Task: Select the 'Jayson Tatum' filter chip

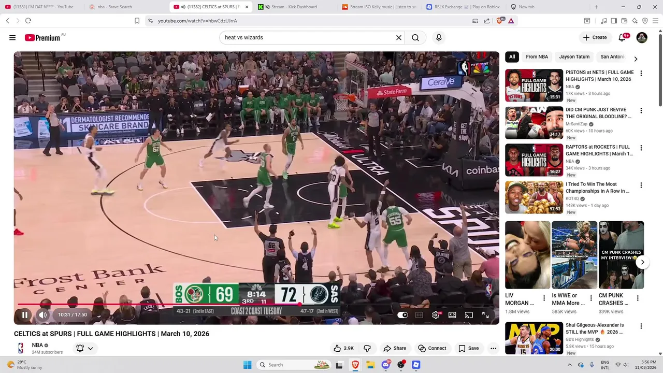Action: pos(574,56)
